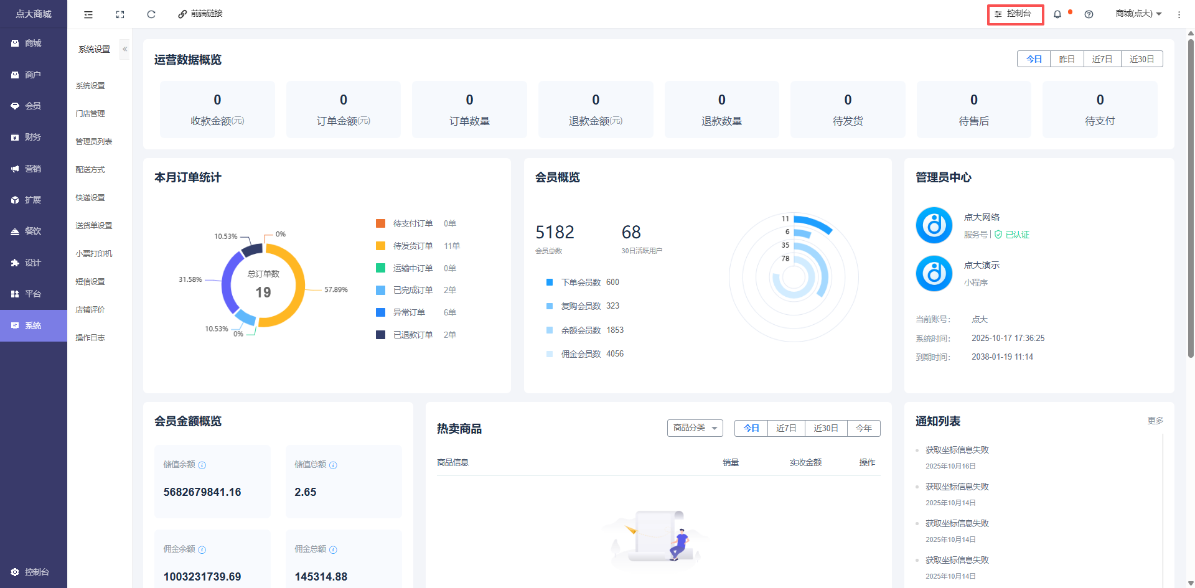This screenshot has height=588, width=1195.
Task: Click the 财务 sidebar icon
Action: pyautogui.click(x=15, y=137)
